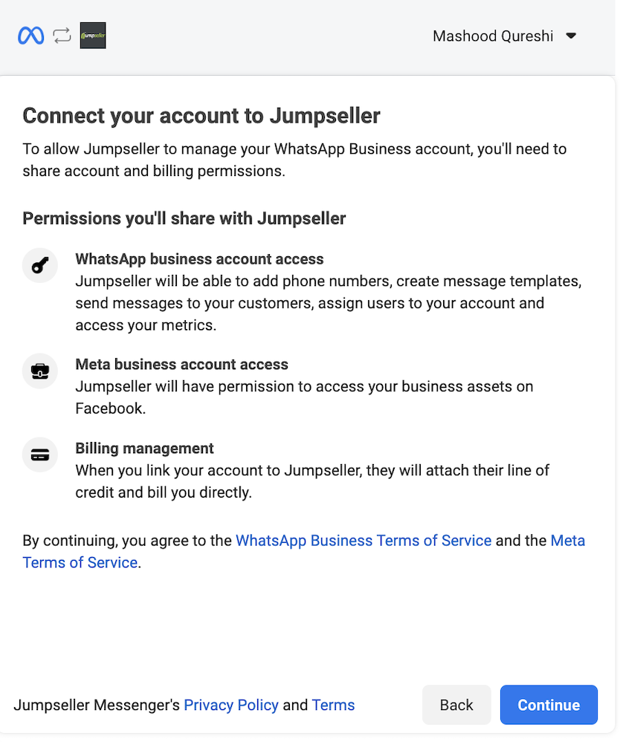Viewport: 620px width, 742px height.
Task: Click the line of credit billing description
Action: pos(312,481)
